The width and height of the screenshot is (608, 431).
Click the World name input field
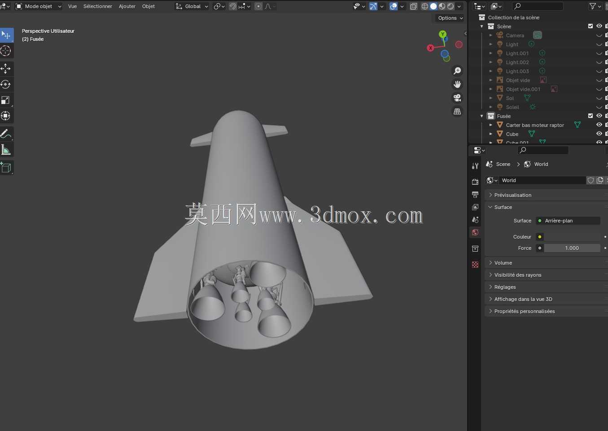(542, 180)
